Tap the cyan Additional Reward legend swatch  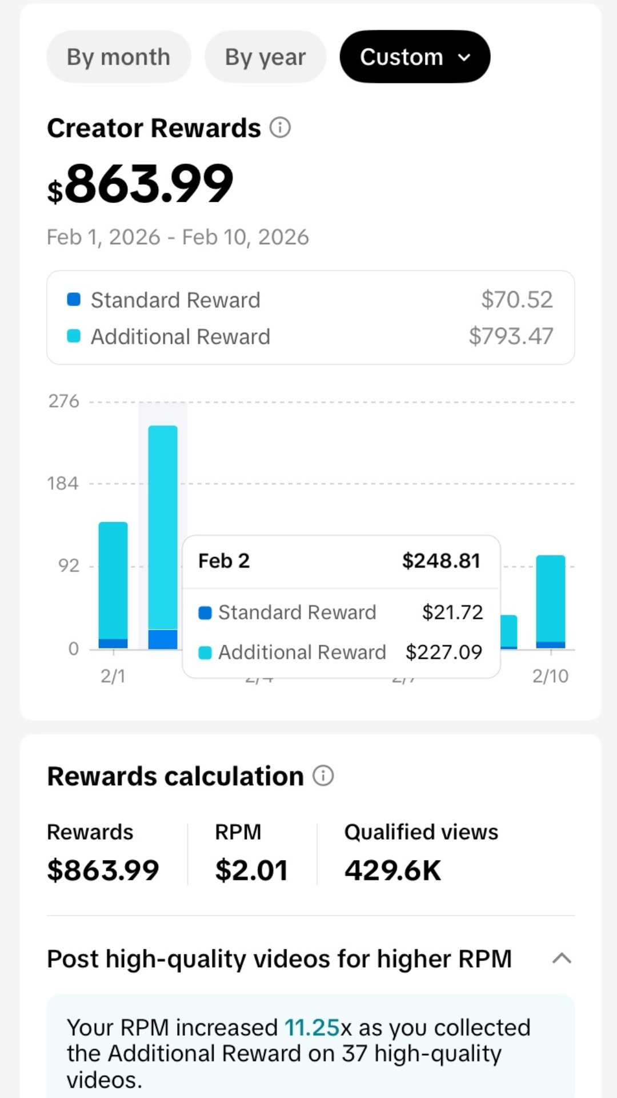[74, 336]
